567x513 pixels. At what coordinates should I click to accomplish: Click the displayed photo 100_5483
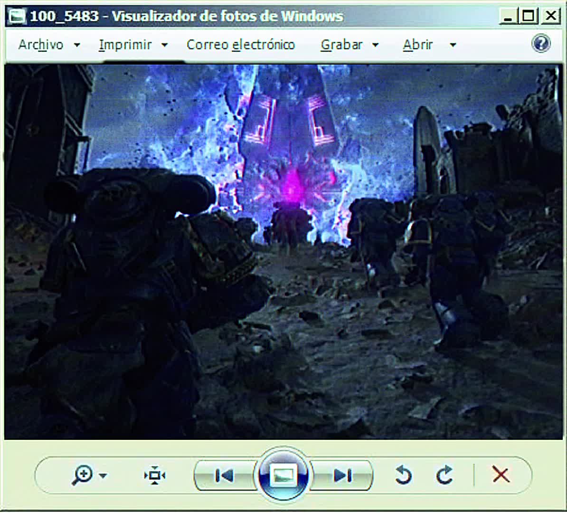pos(283,252)
